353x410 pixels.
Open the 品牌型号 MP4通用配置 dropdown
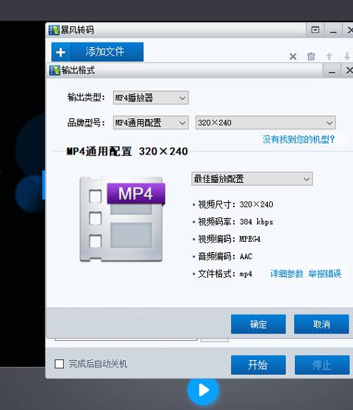click(x=151, y=123)
